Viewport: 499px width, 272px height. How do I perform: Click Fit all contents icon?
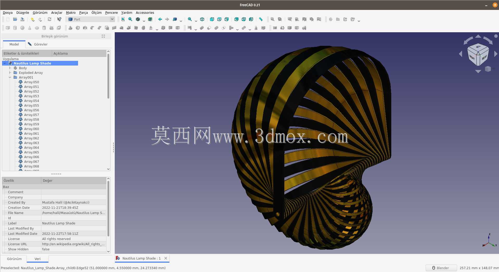[x=123, y=19]
